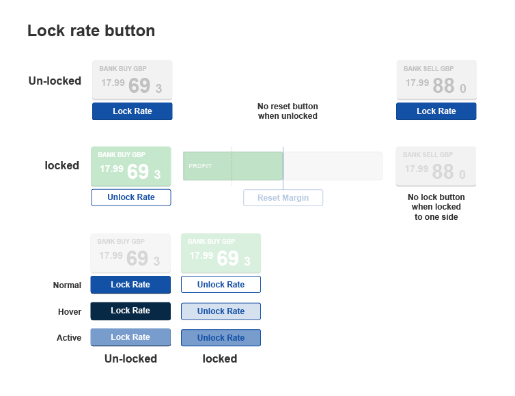Select the Hover state dark Lock Rate button

pyautogui.click(x=130, y=311)
